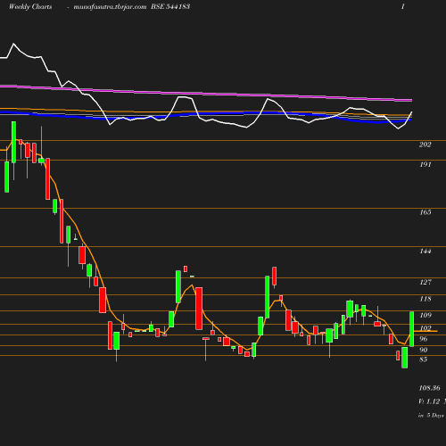
Task: Click the 'in 5 Days' label
Action: tap(431, 415)
